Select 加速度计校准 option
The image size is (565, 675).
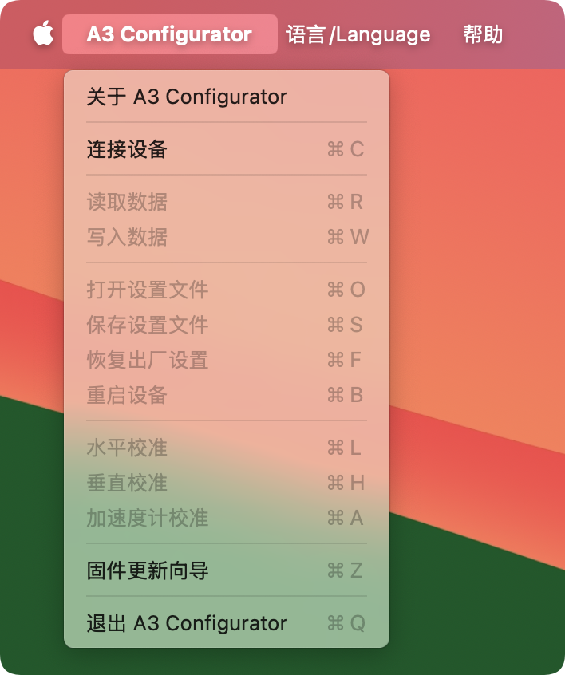pyautogui.click(x=148, y=518)
